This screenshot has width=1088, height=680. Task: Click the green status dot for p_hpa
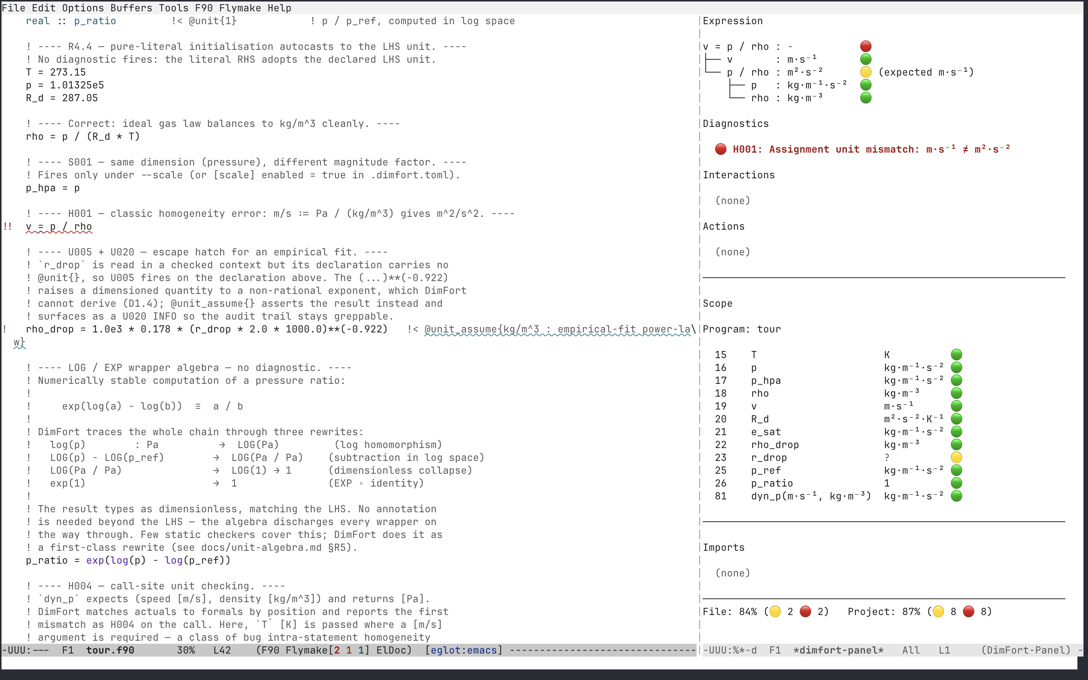956,380
